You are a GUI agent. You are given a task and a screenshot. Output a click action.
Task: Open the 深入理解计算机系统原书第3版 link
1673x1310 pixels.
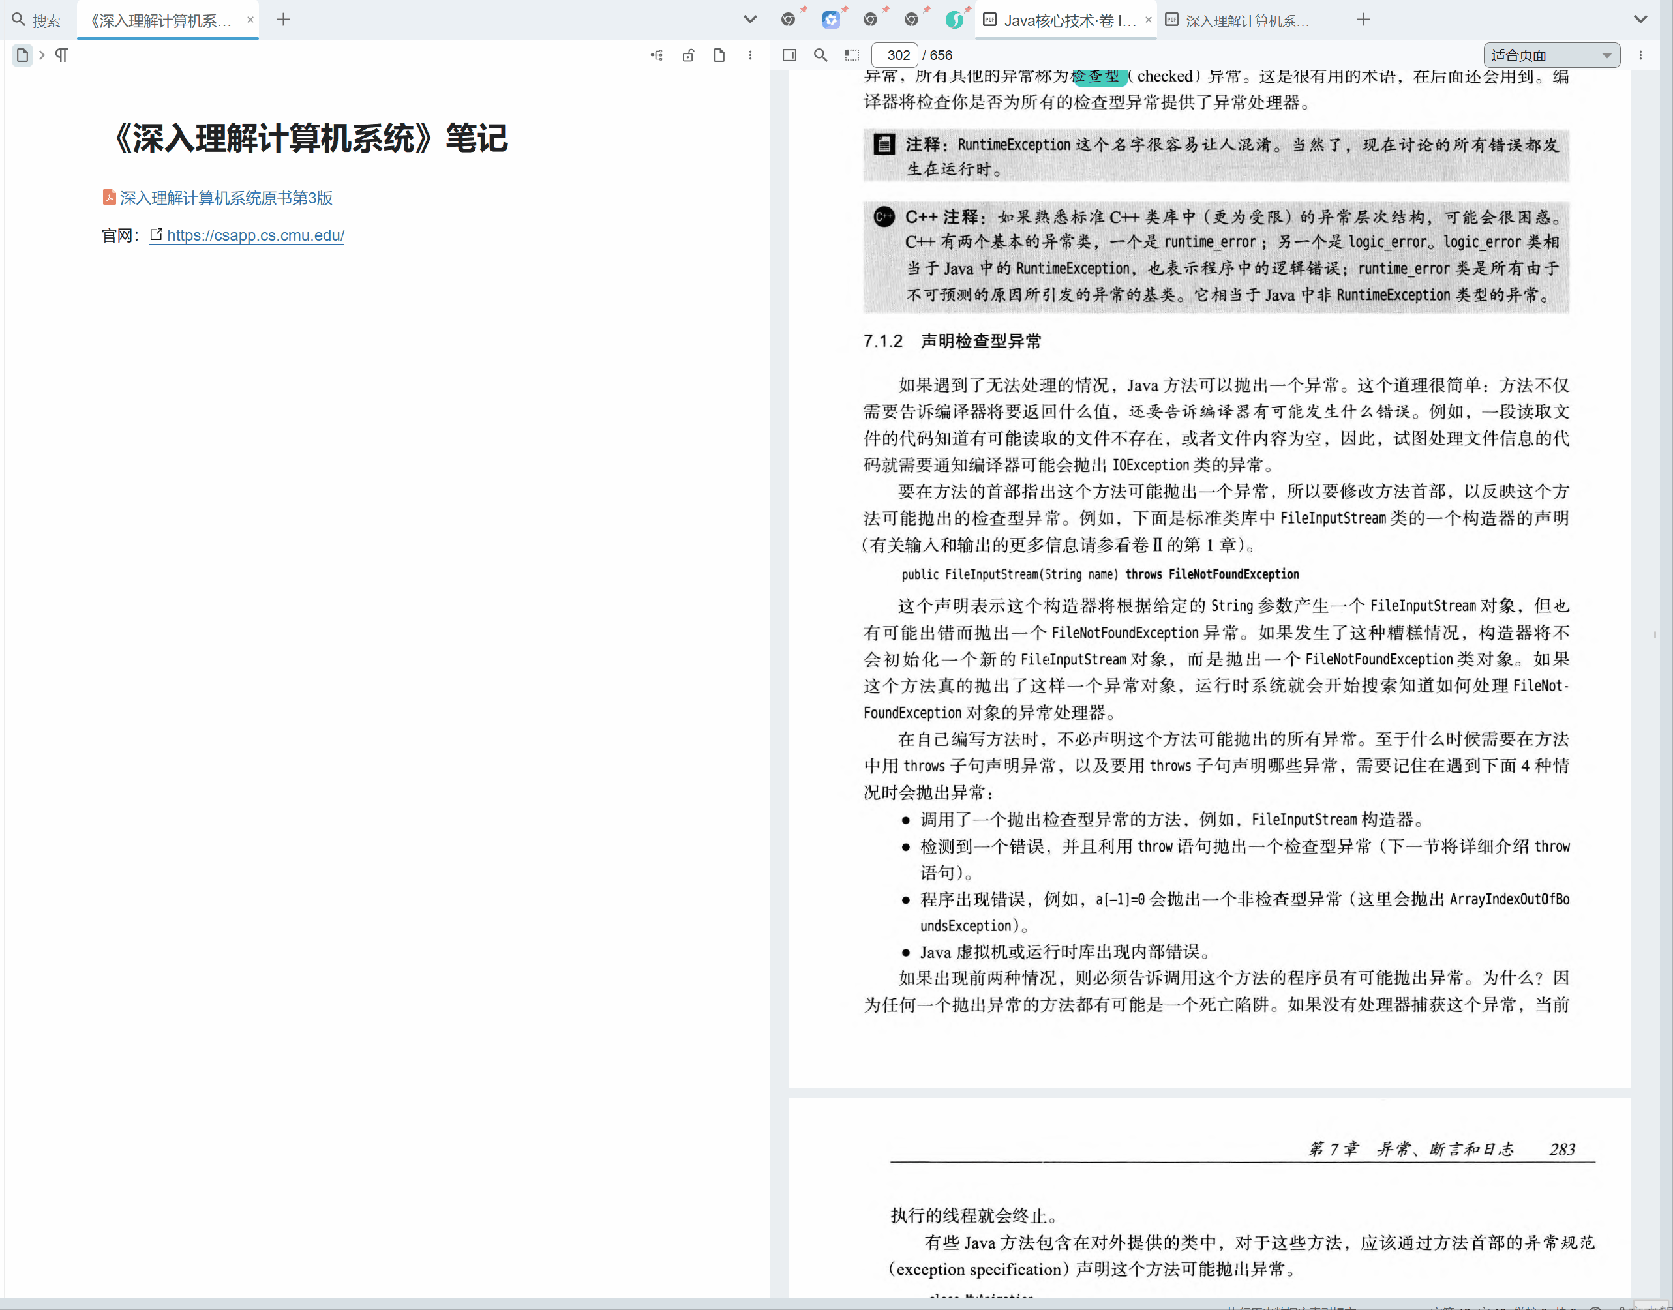click(x=225, y=198)
